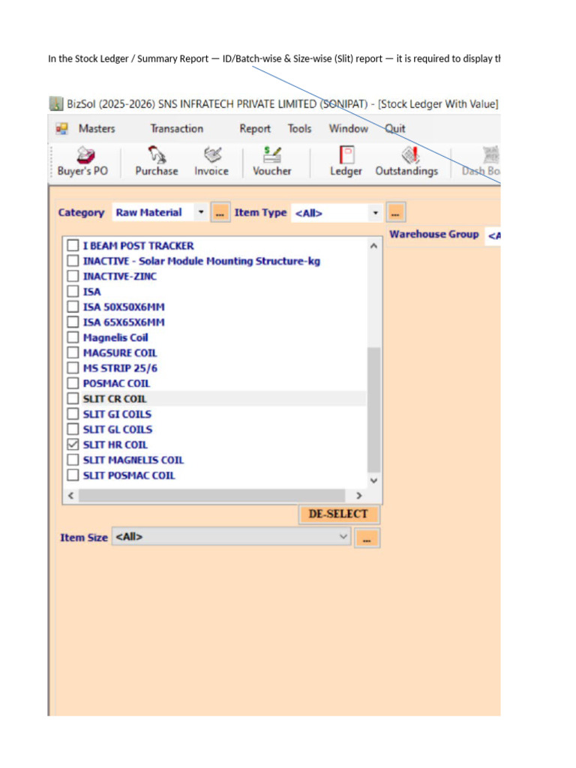Screen dimensions: 576x768
Task: Click the item list vertical scrollbar thumb
Action: [x=373, y=409]
